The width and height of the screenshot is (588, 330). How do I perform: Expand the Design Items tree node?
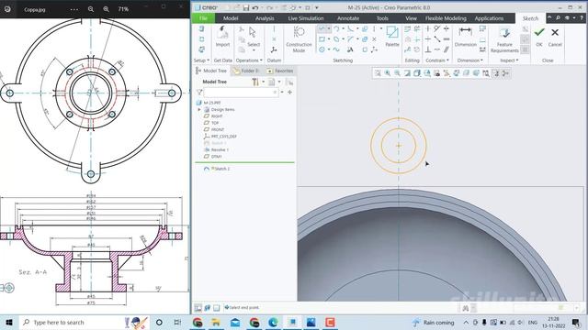pyautogui.click(x=199, y=110)
